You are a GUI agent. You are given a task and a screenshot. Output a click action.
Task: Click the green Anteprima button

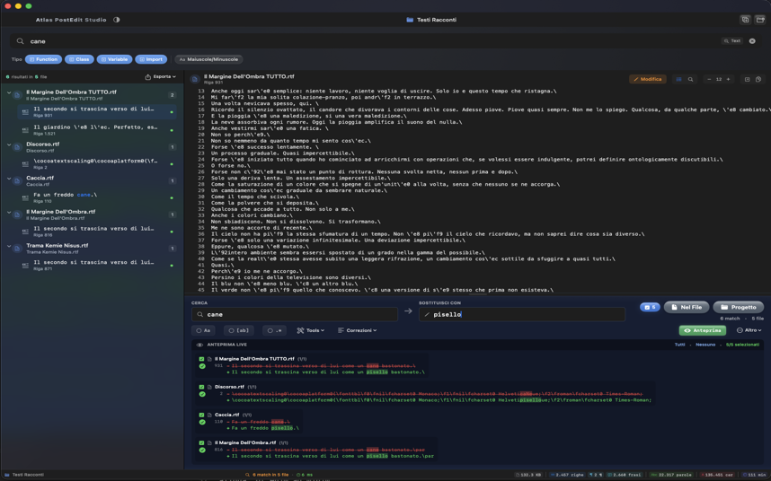coord(703,330)
